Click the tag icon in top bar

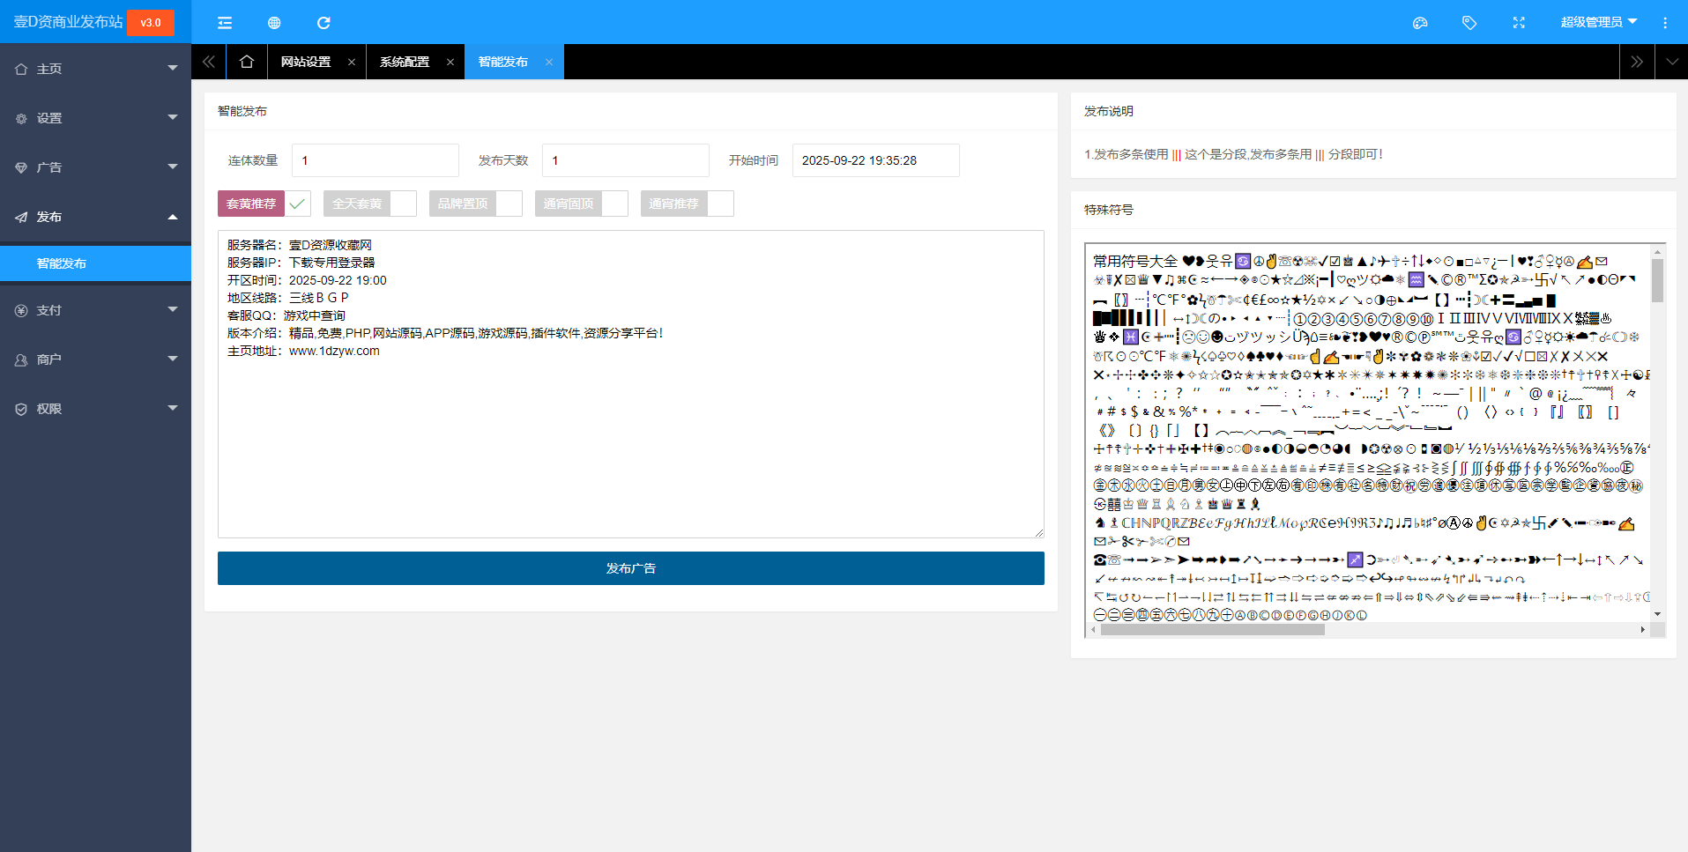pyautogui.click(x=1469, y=22)
